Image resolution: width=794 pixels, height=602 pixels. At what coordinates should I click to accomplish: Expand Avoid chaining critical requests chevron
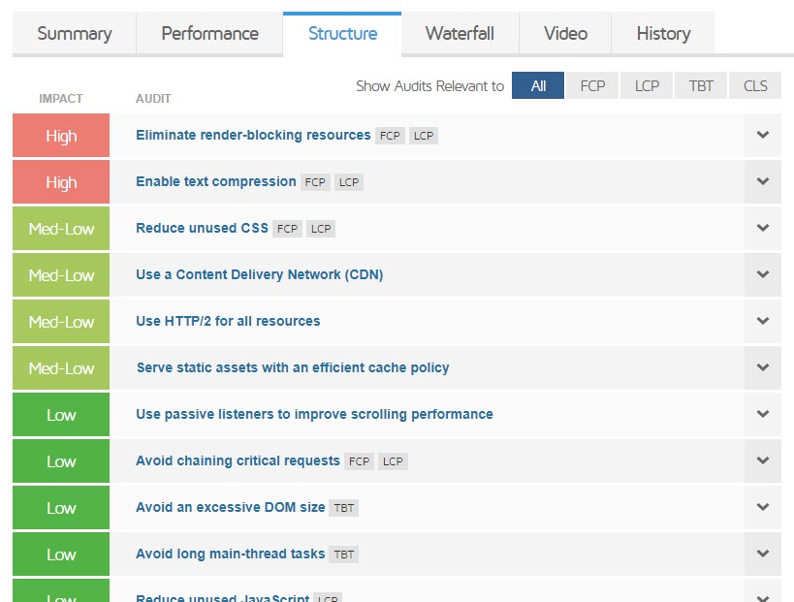pos(762,461)
